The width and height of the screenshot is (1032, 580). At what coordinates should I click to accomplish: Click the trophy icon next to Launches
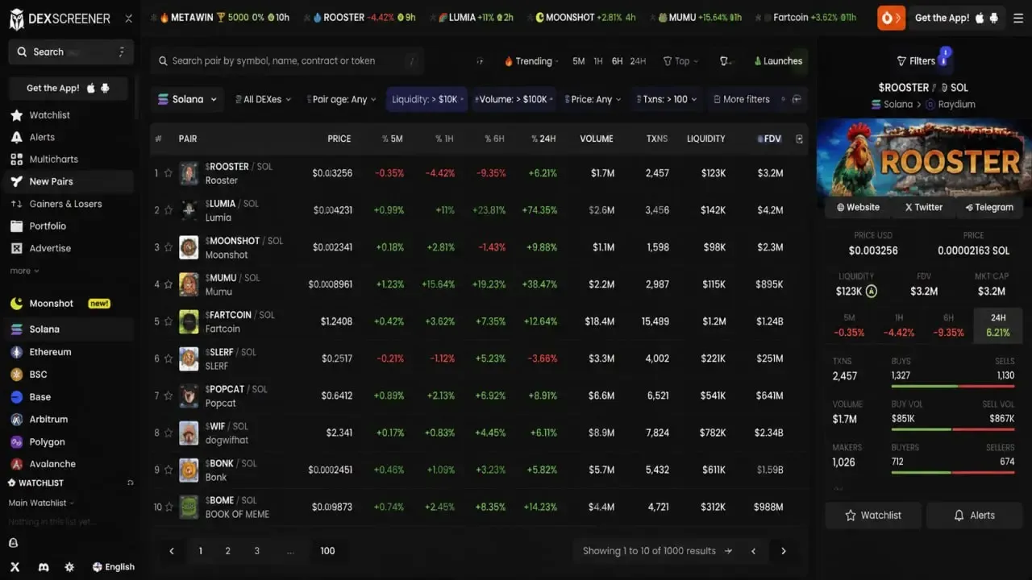(x=724, y=61)
